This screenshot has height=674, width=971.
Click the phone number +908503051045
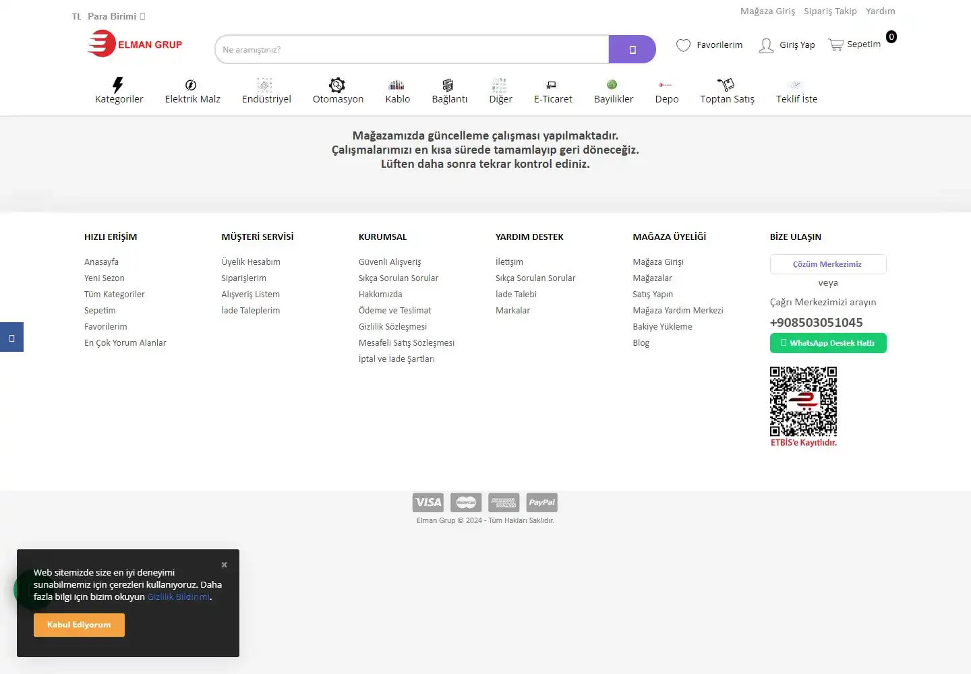(817, 322)
